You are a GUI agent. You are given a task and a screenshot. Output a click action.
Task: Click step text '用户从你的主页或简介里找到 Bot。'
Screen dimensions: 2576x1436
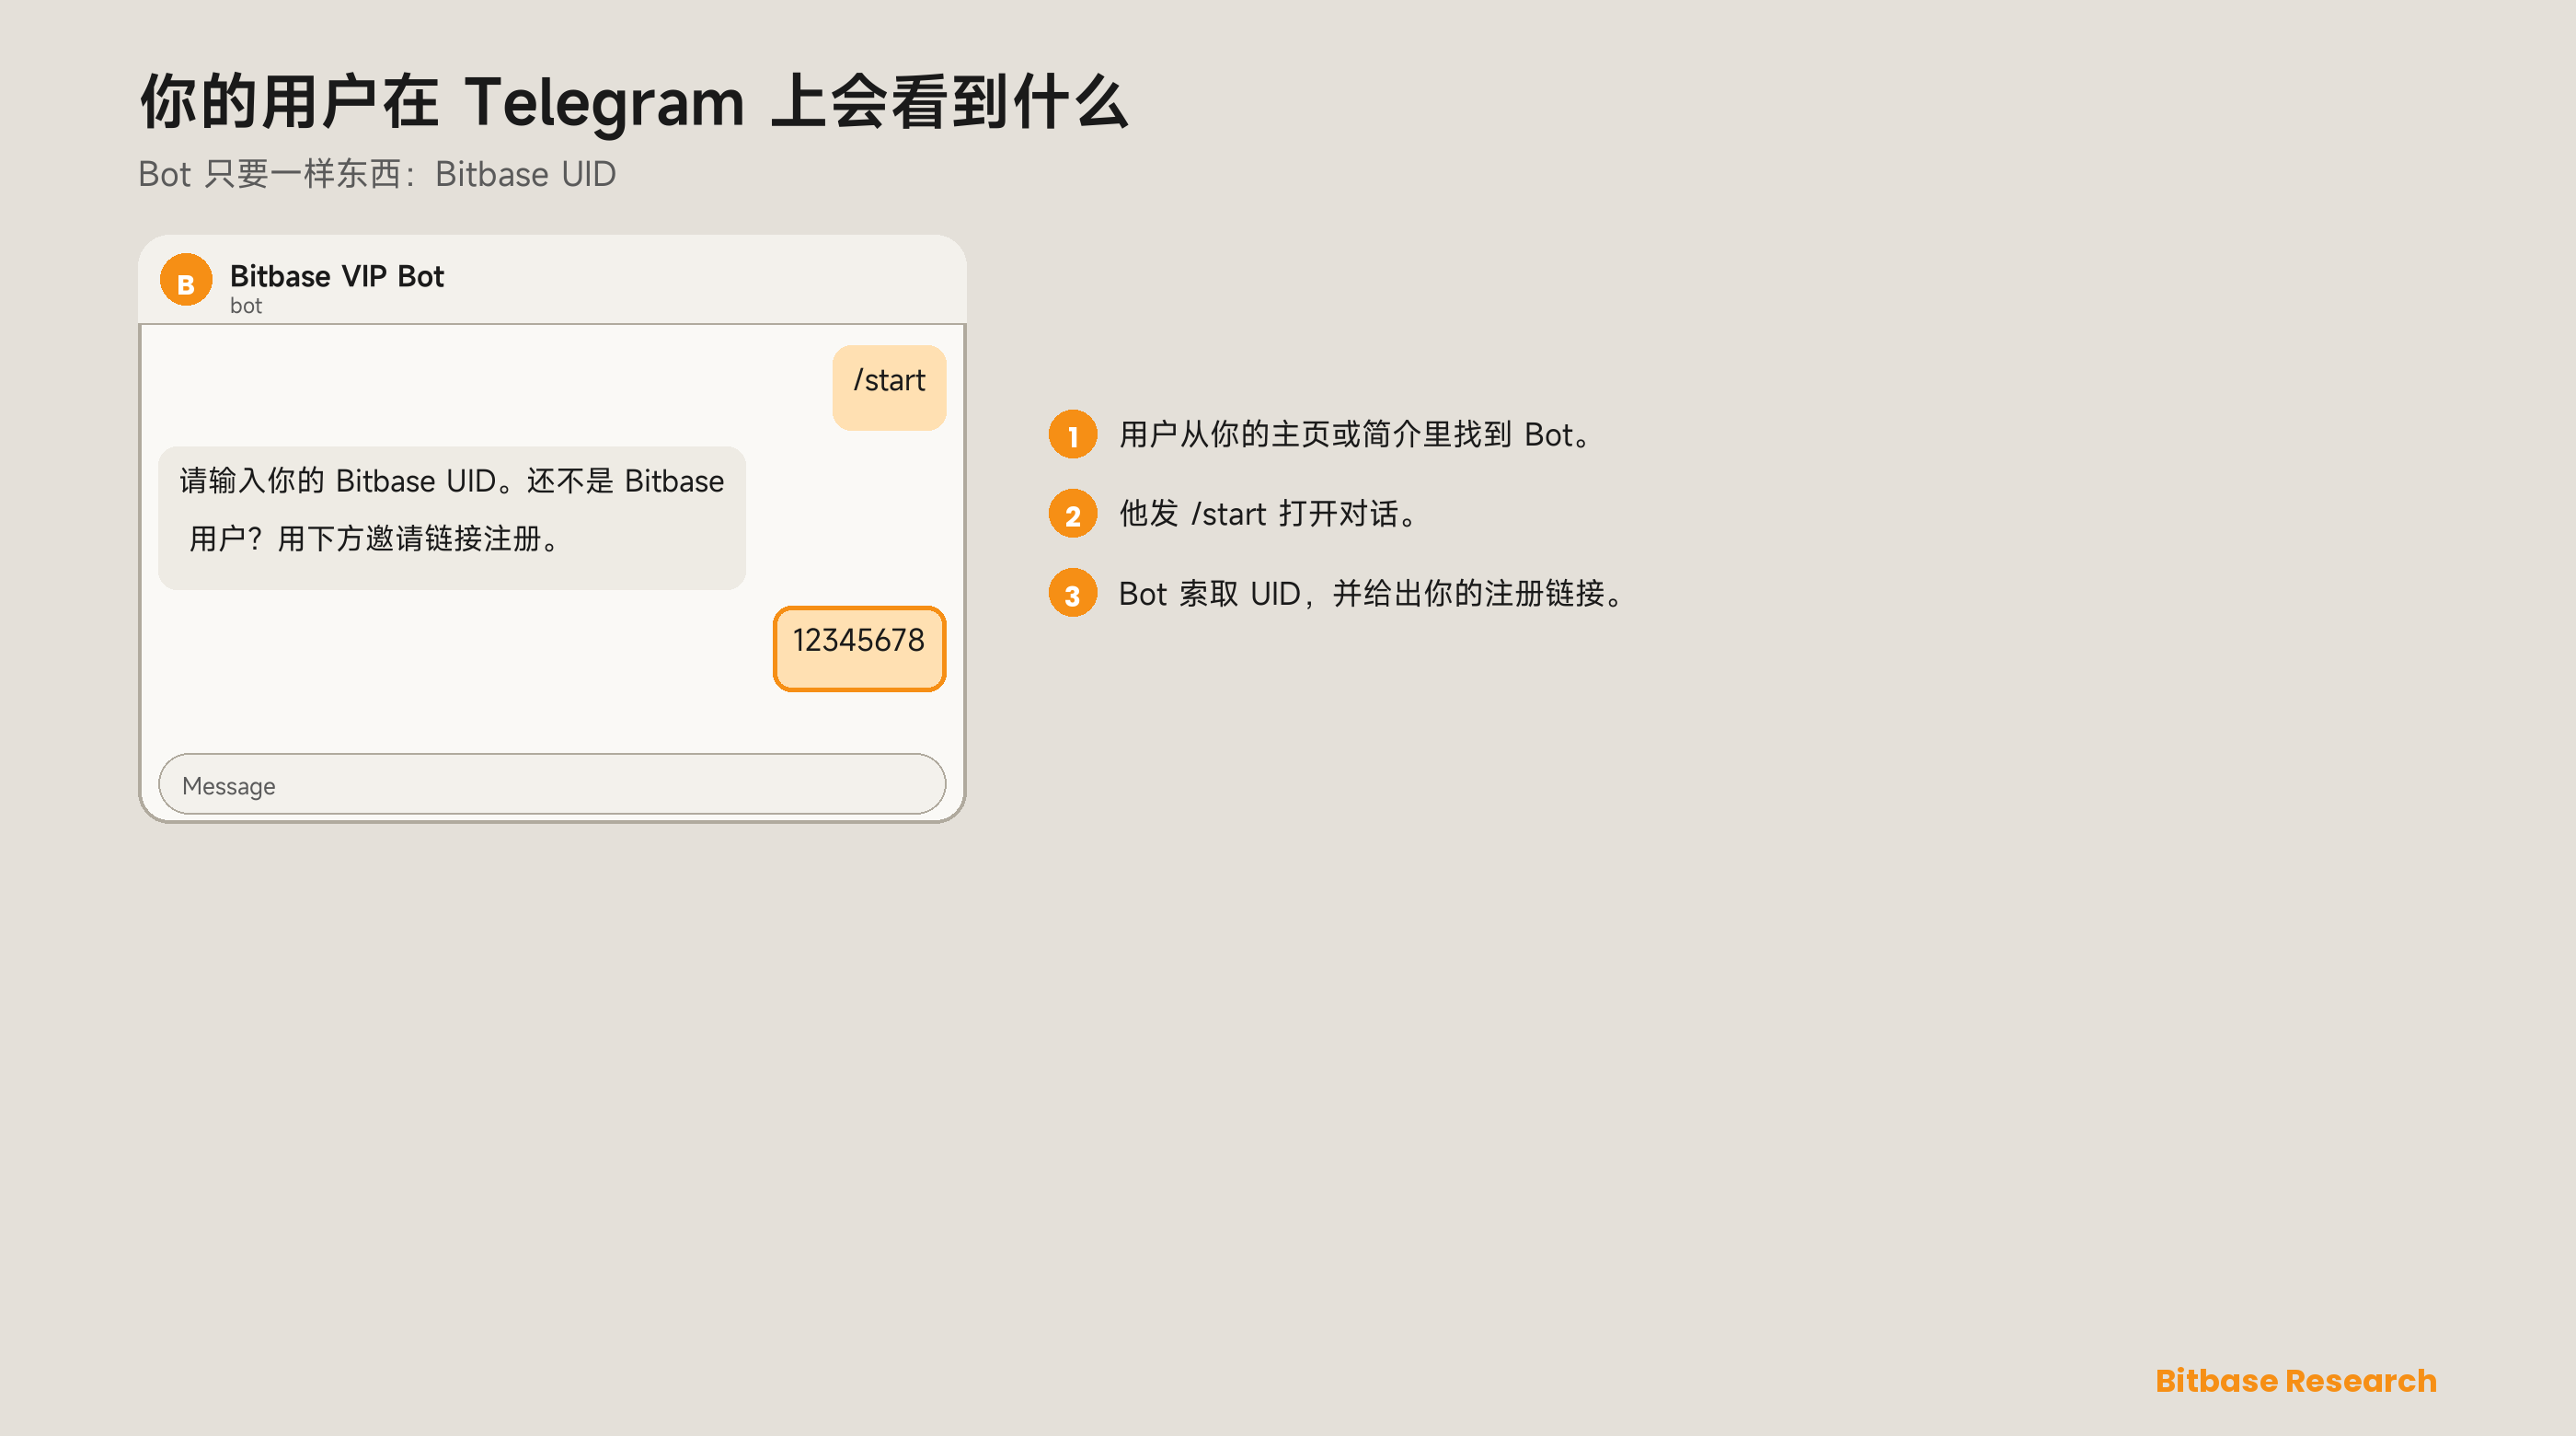coord(1356,434)
